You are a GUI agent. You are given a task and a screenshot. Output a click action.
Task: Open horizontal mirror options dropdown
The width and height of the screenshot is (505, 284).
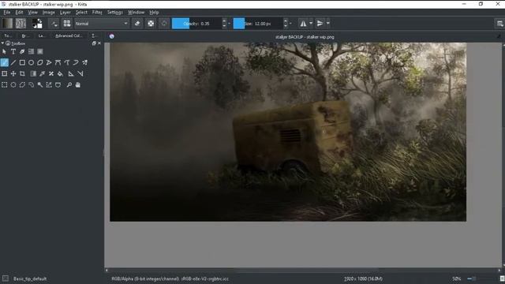(x=311, y=24)
